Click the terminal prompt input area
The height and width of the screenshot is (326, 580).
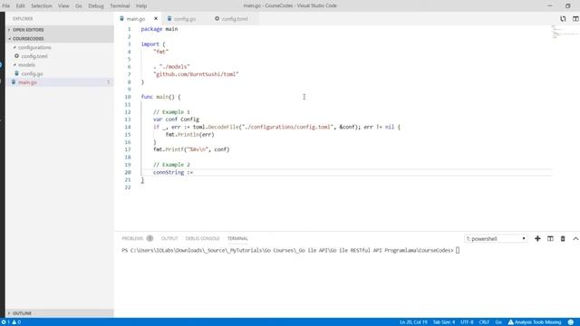tap(458, 250)
